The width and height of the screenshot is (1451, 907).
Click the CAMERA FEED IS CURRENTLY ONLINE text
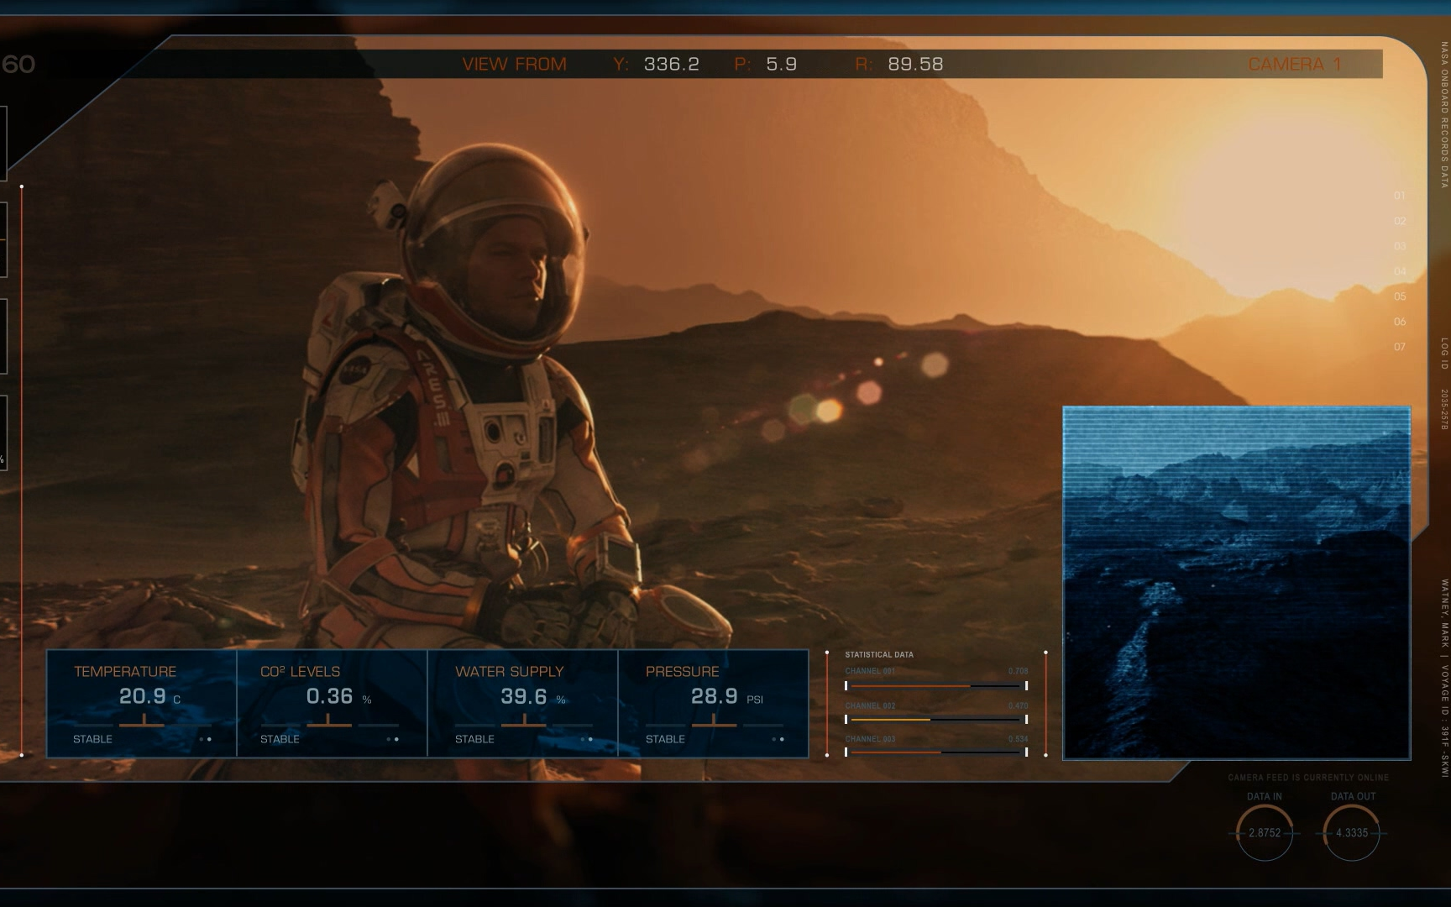coord(1308,778)
